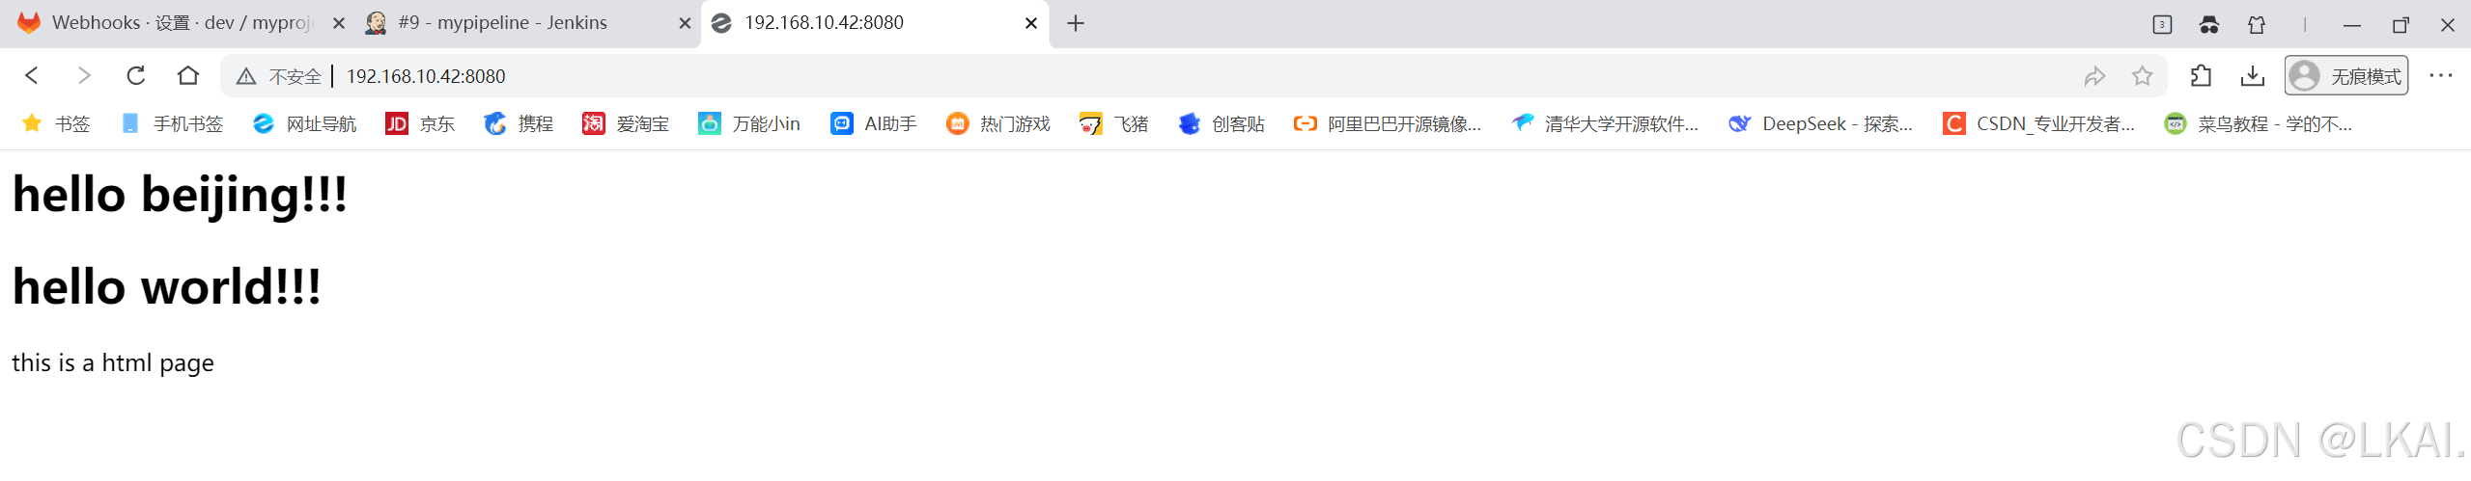
Task: Open the 京东 JD bookmark
Action: [420, 123]
